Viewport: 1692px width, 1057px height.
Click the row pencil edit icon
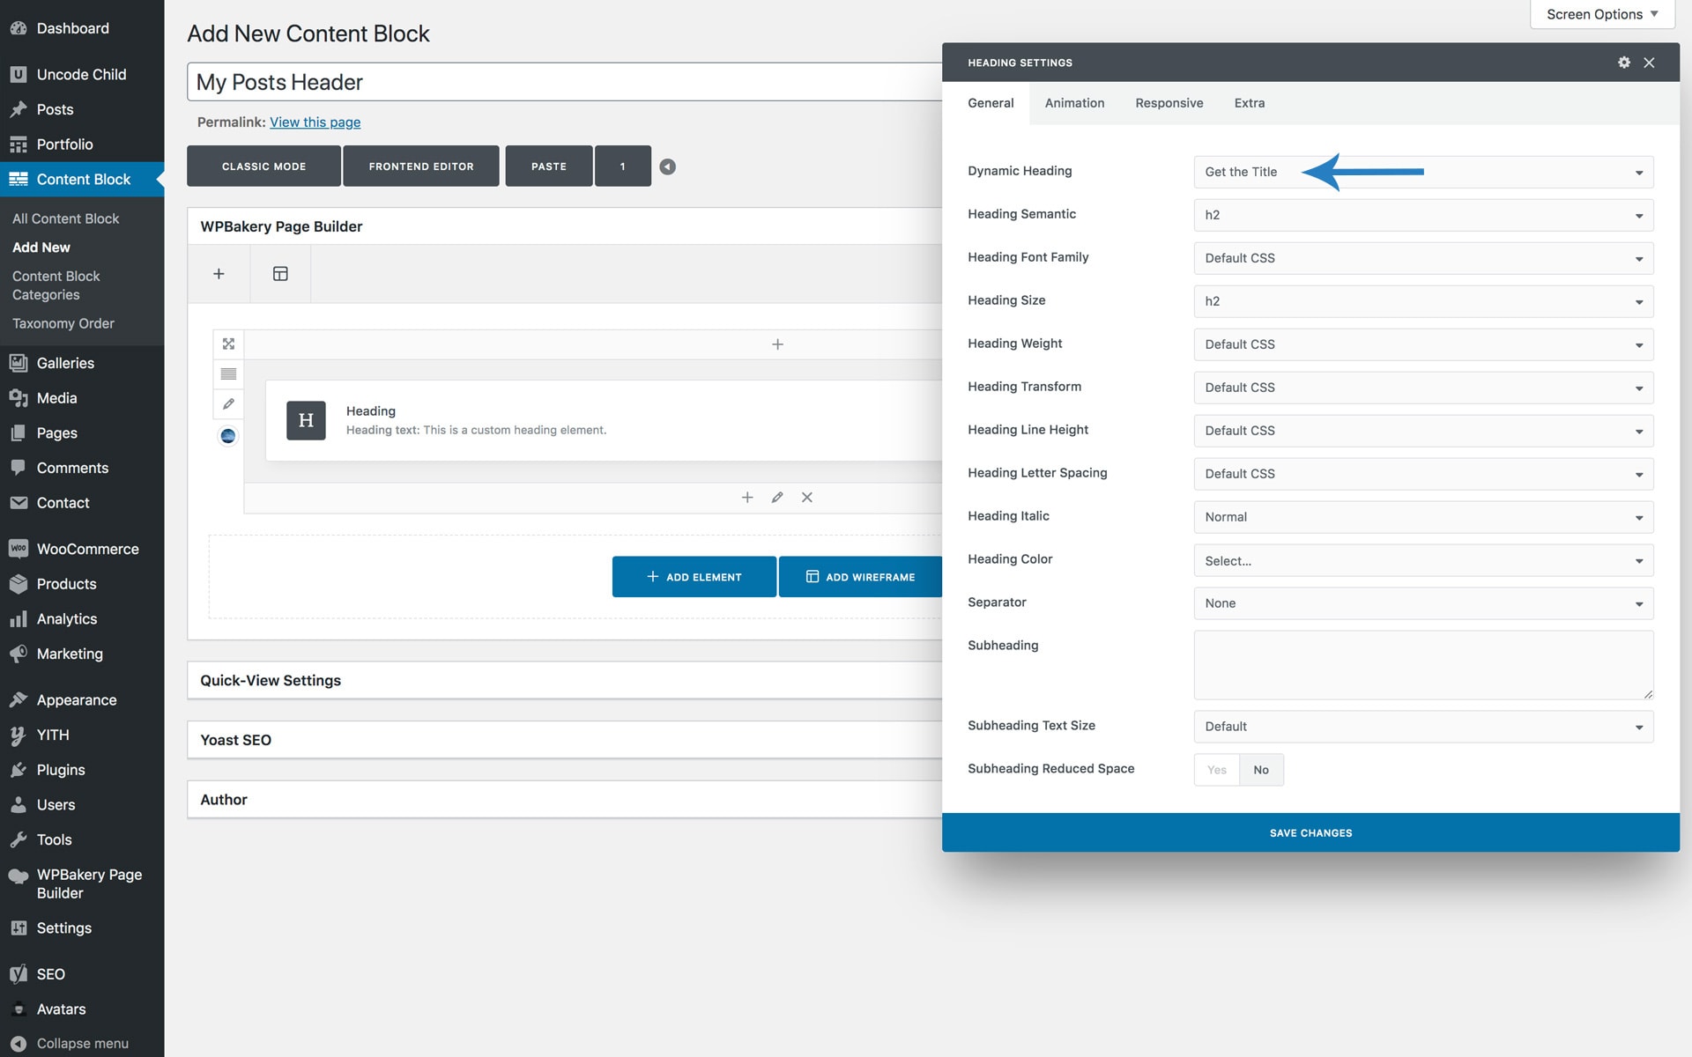point(228,404)
